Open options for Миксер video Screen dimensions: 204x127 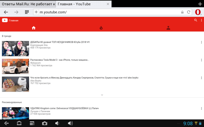click(x=201, y=78)
